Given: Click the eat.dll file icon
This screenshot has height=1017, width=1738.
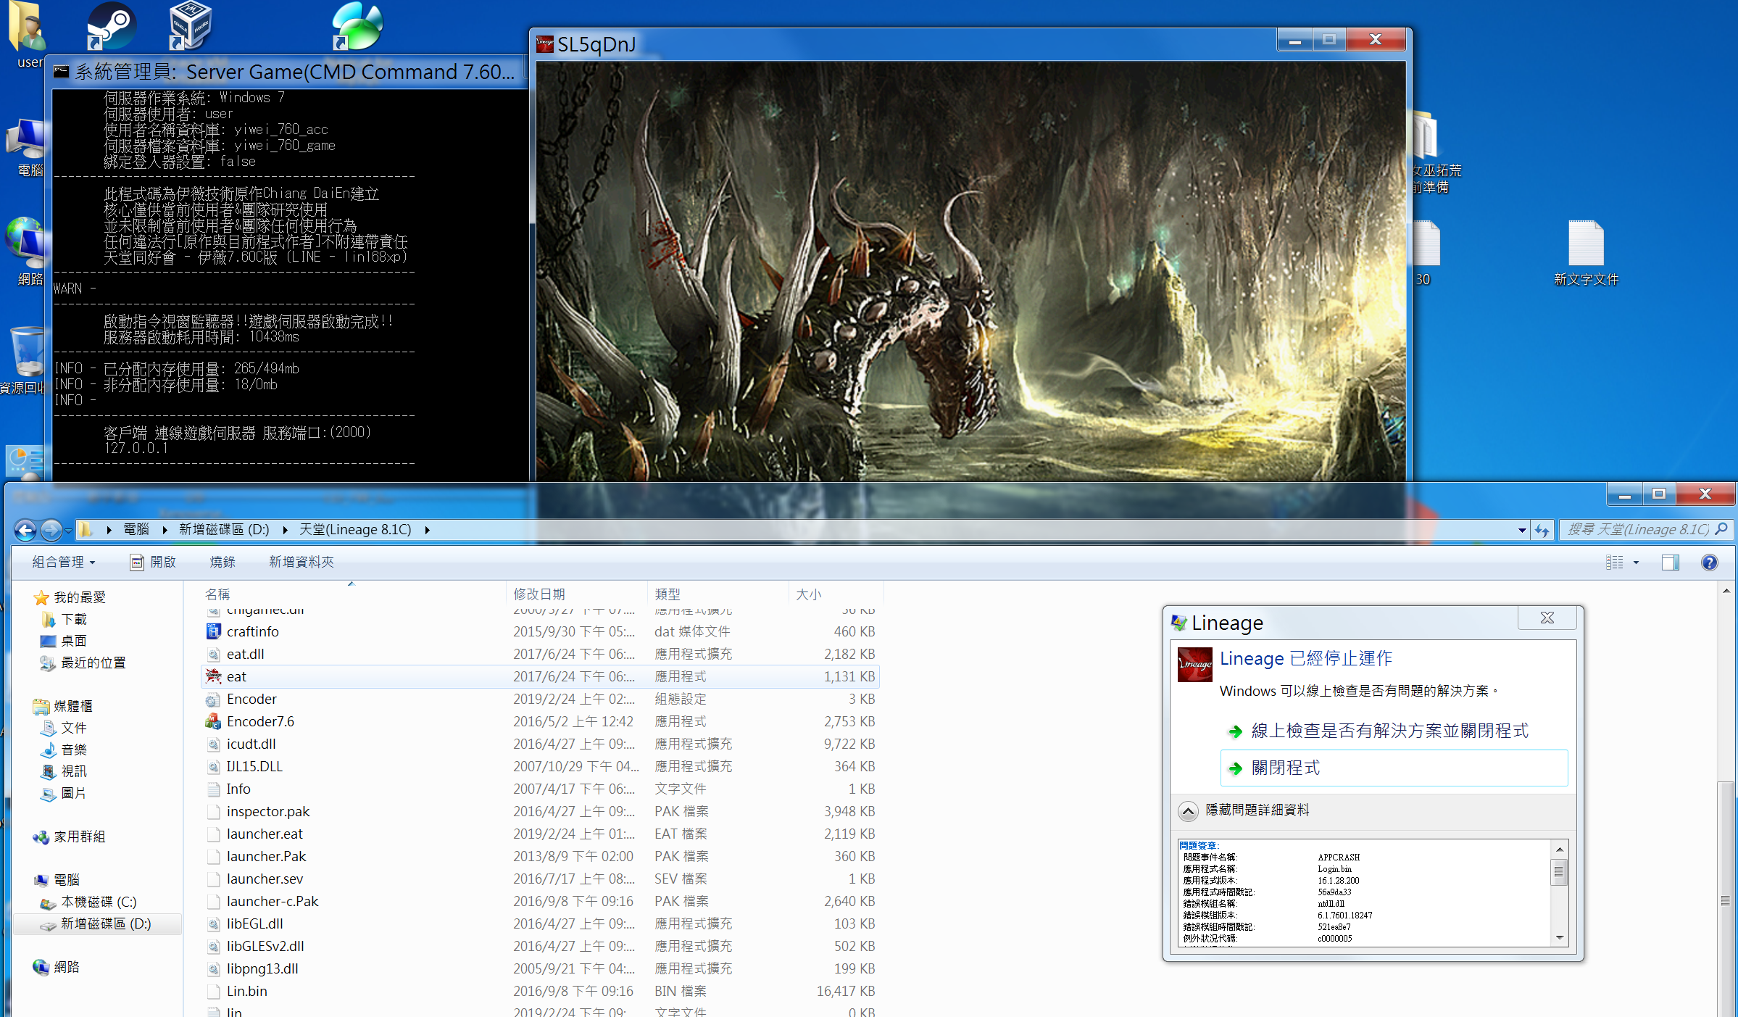Looking at the screenshot, I should (x=213, y=654).
